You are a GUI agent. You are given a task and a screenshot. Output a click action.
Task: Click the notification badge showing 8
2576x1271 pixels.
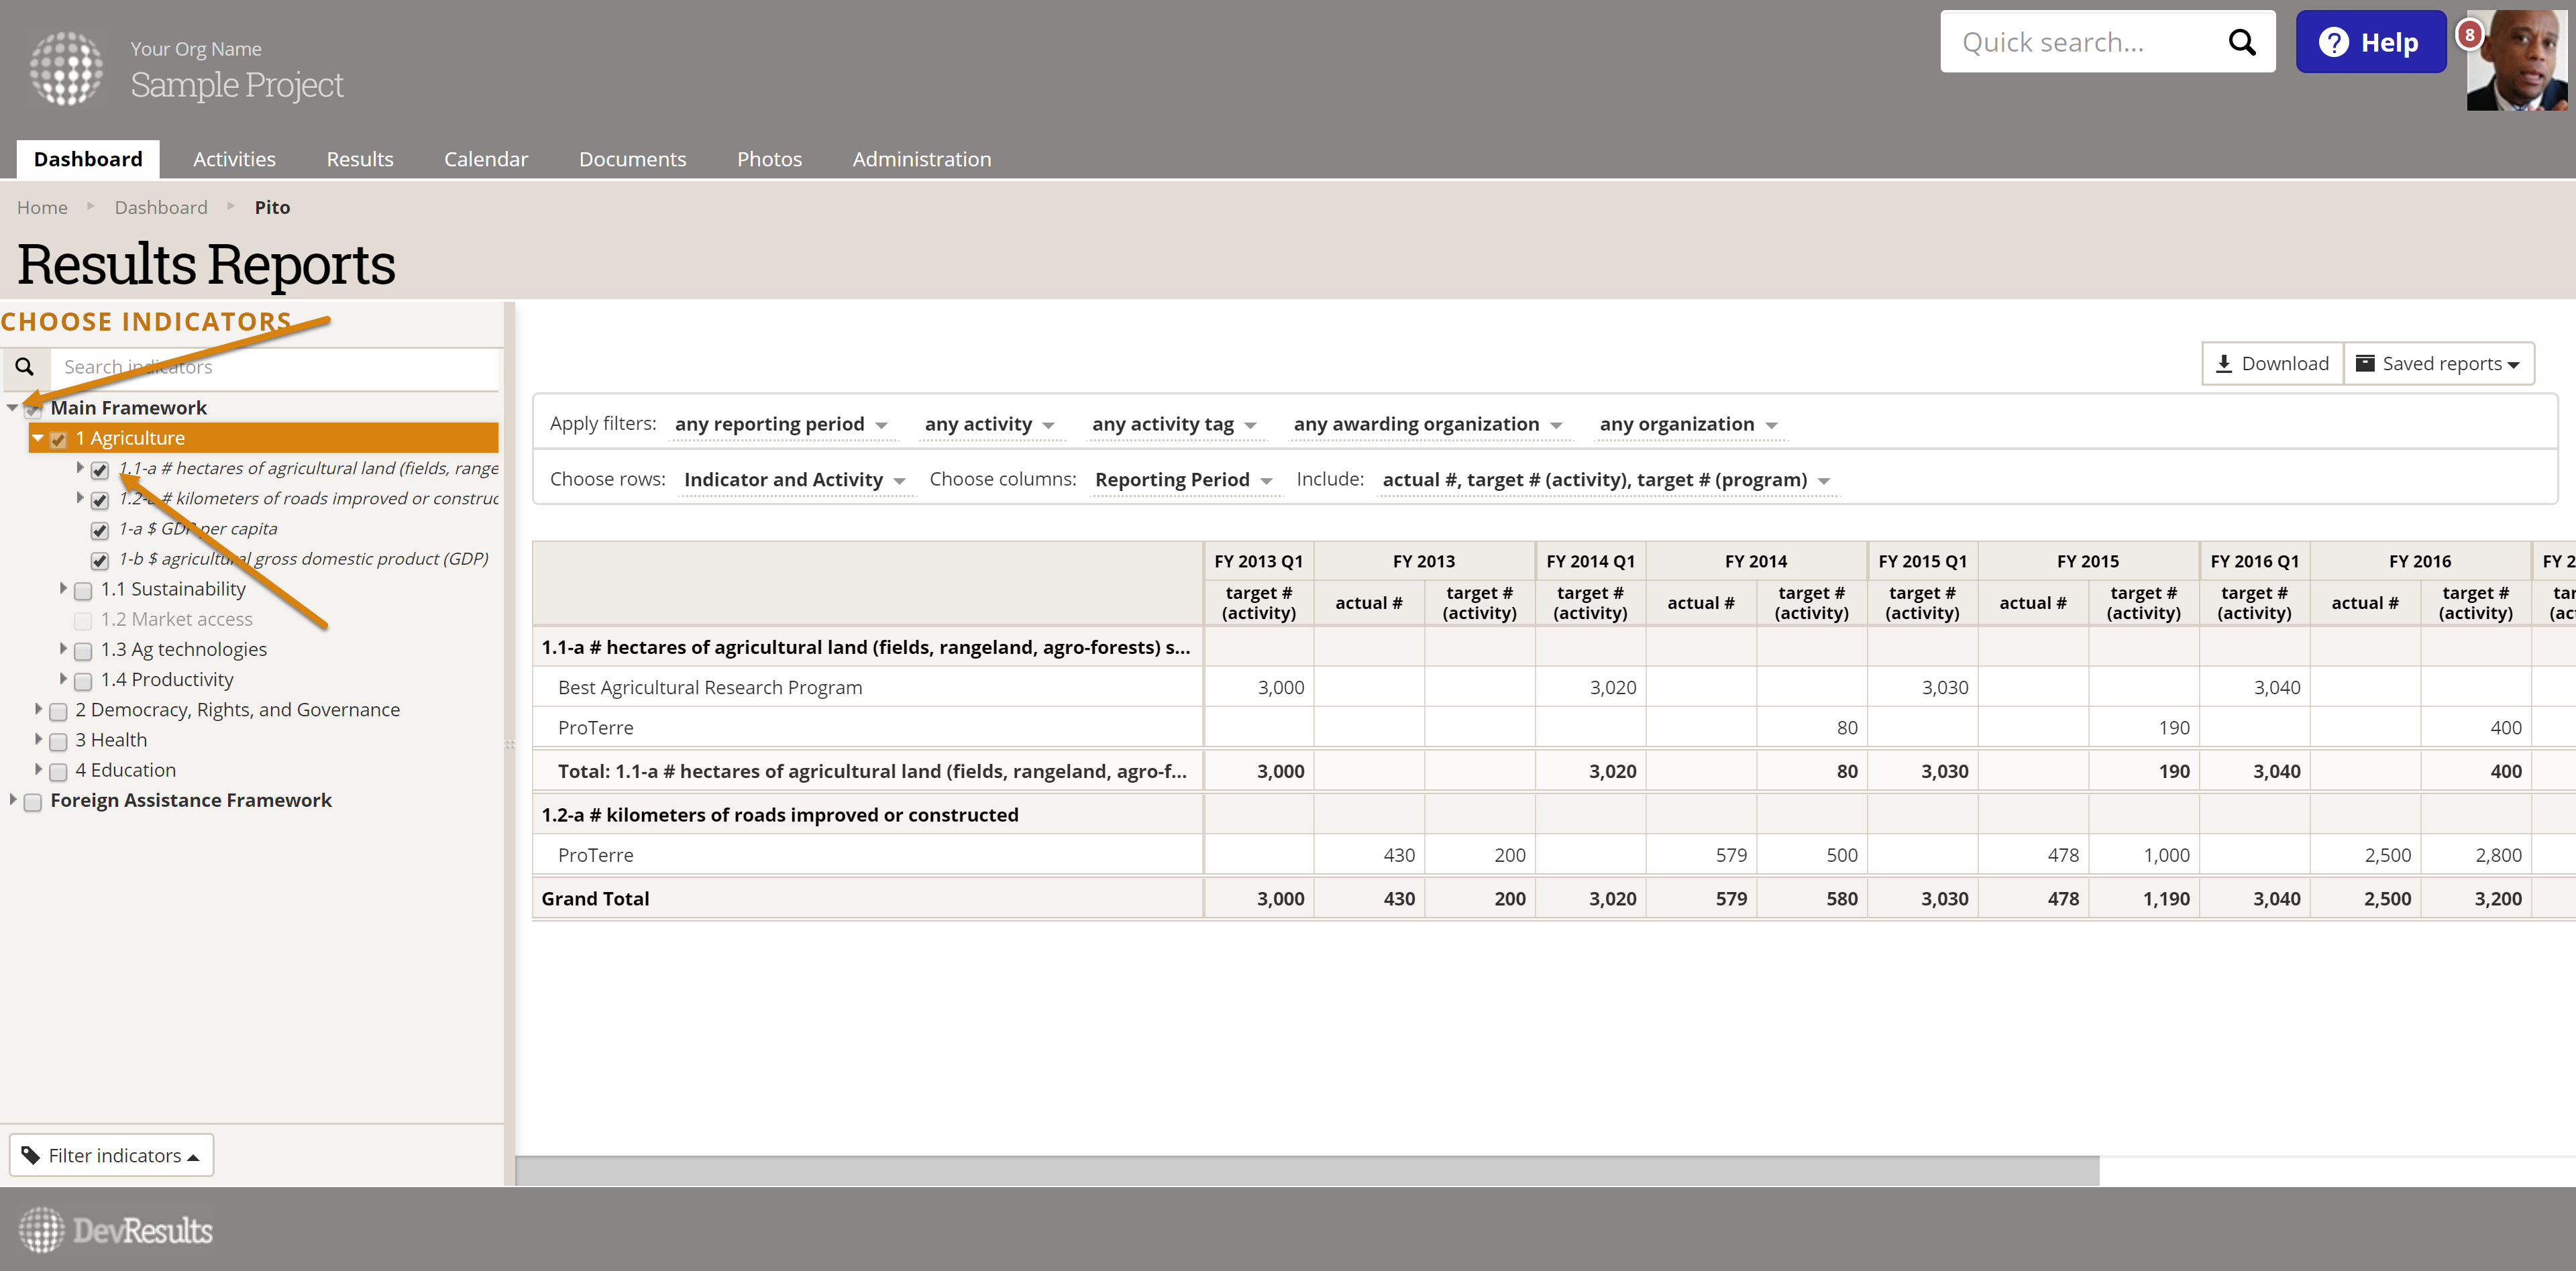(x=2469, y=34)
